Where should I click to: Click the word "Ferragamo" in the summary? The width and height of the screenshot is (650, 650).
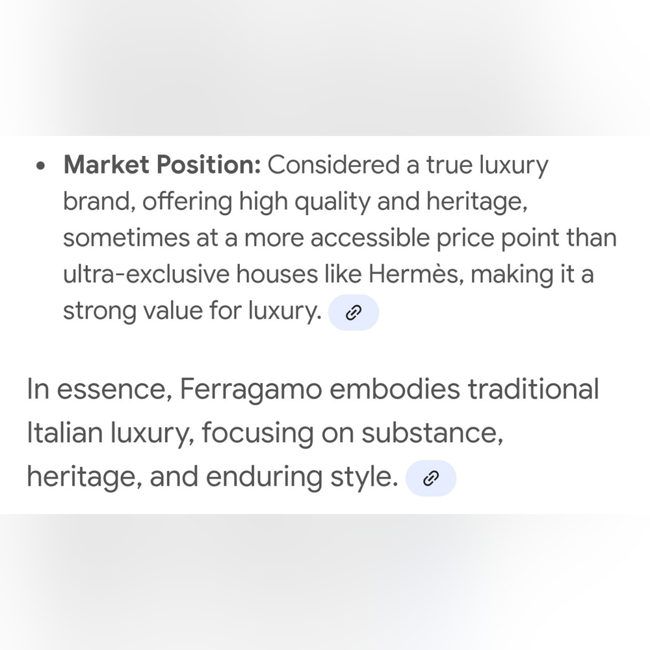tap(251, 389)
